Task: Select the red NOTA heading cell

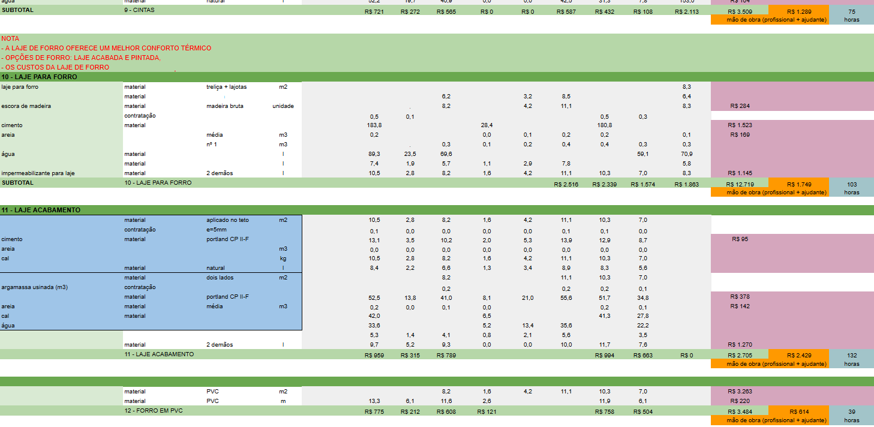Action: coord(10,38)
